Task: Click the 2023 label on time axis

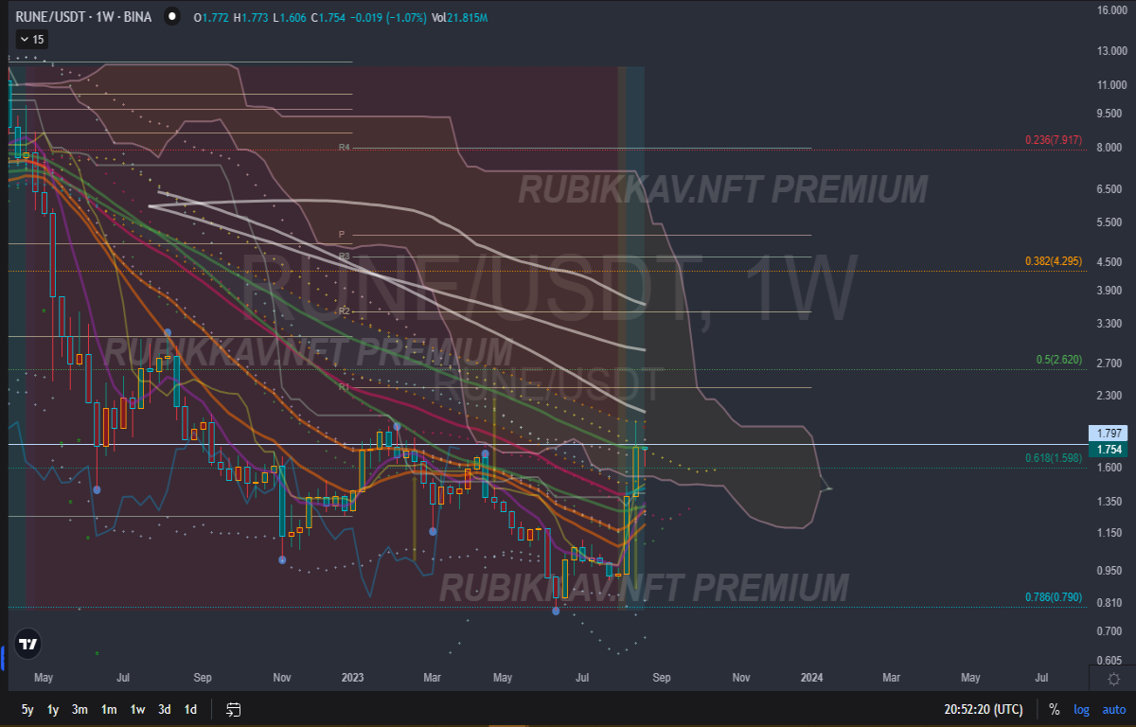Action: (352, 678)
